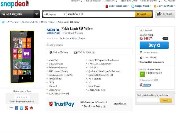The height and width of the screenshot is (132, 176).
Task: Click the pincode availability input field
Action: pos(148,100)
